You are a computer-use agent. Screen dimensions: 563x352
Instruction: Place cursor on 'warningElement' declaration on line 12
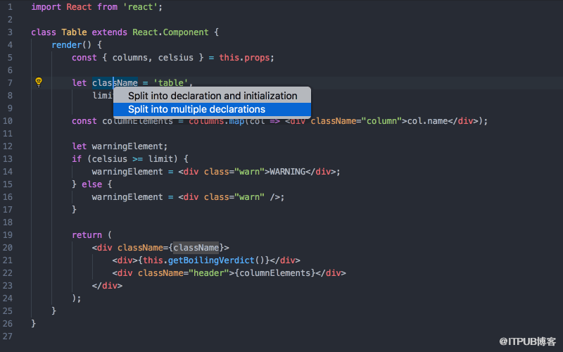point(127,146)
